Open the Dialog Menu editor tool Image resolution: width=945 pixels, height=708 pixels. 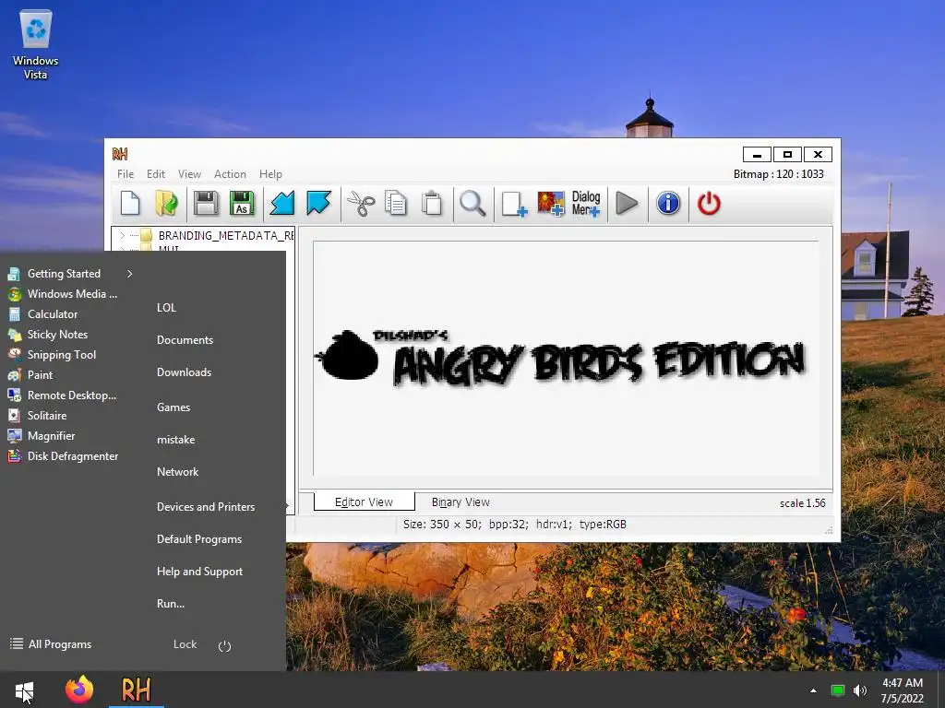586,204
